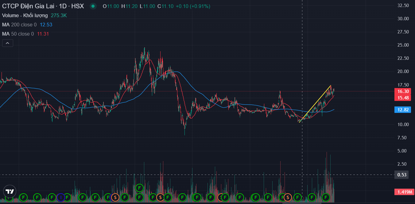
Task: Click the H11.20 high value
Action: pos(129,6)
